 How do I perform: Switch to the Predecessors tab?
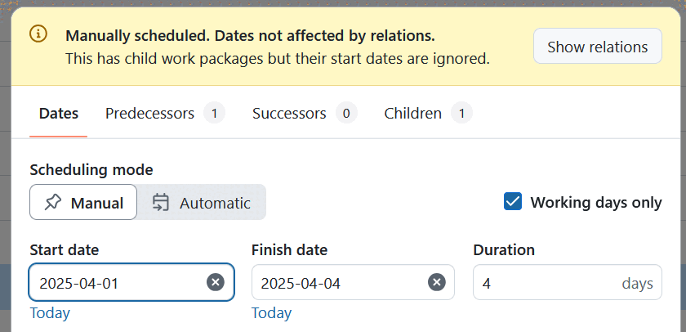pyautogui.click(x=150, y=114)
